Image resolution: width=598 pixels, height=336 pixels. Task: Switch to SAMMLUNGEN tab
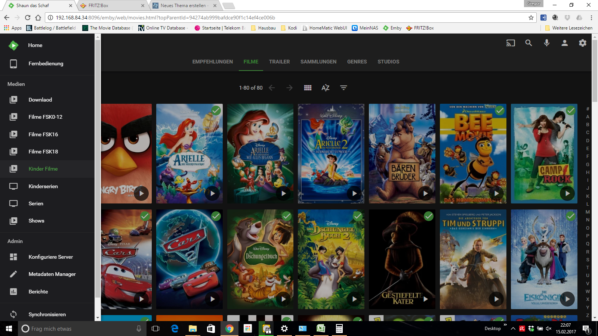tap(318, 62)
